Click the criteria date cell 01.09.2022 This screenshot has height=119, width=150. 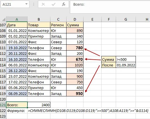click(126, 65)
